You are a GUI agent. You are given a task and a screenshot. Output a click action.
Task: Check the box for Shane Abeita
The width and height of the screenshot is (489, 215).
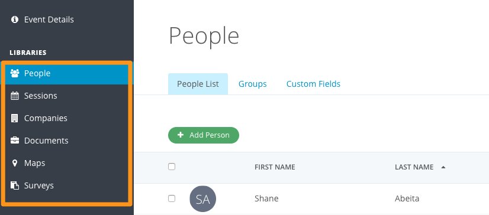click(172, 198)
